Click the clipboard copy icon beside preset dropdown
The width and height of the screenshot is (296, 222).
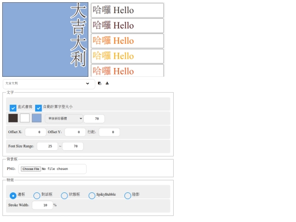click(99, 83)
